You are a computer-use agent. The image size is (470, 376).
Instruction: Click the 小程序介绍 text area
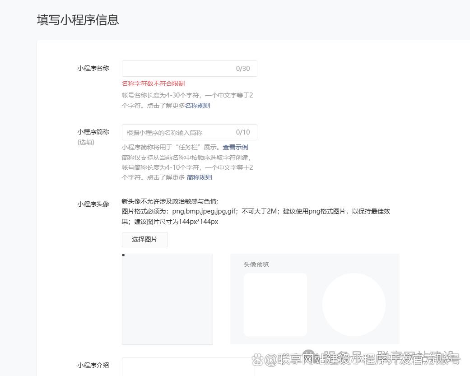pyautogui.click(x=188, y=367)
